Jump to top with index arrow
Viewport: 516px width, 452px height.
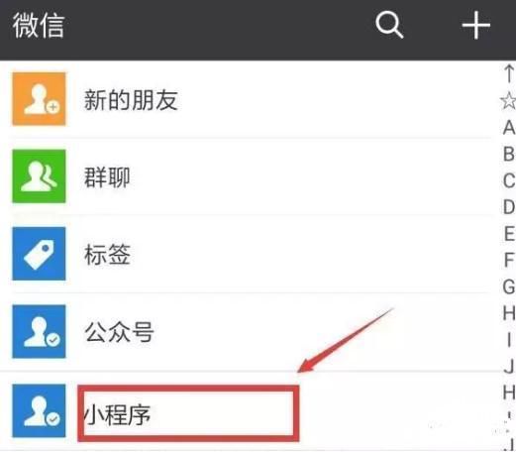point(509,73)
